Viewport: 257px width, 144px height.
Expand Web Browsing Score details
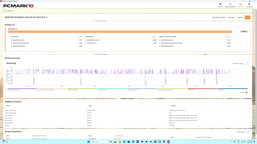click(x=12, y=46)
